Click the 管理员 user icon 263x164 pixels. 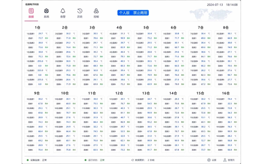coord(225,160)
